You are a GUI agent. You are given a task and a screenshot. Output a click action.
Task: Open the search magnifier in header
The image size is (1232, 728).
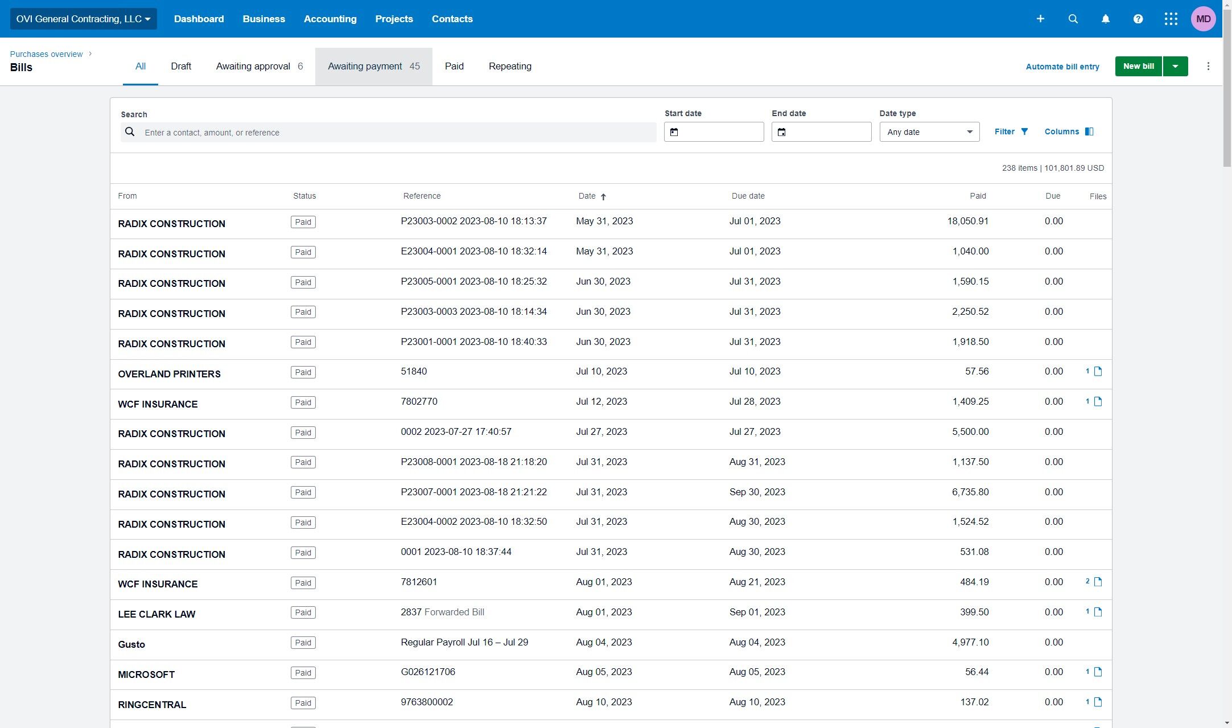tap(1073, 19)
